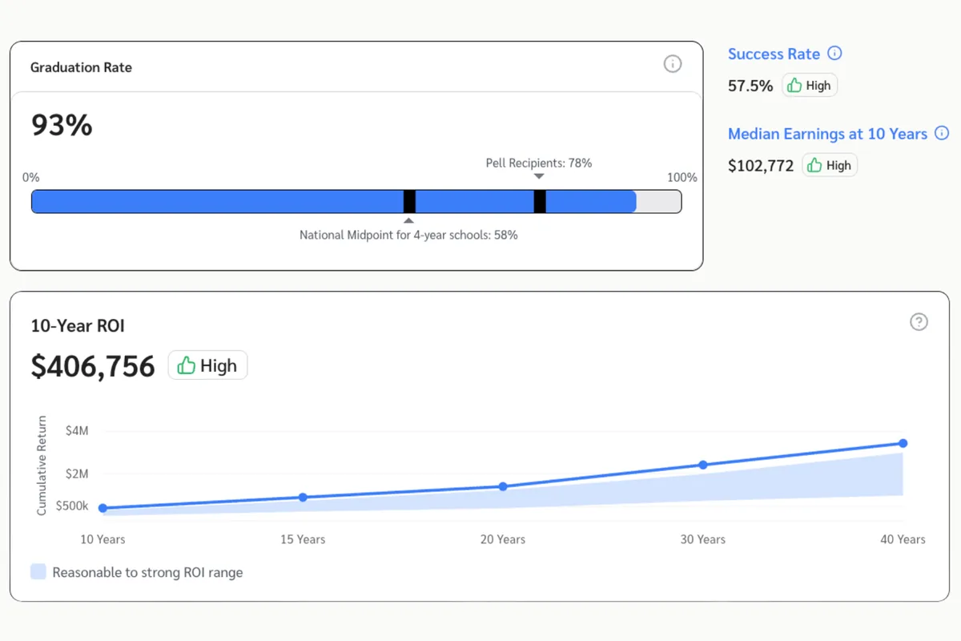Image resolution: width=961 pixels, height=641 pixels.
Task: Click the 20 Years x-axis label
Action: (x=503, y=539)
